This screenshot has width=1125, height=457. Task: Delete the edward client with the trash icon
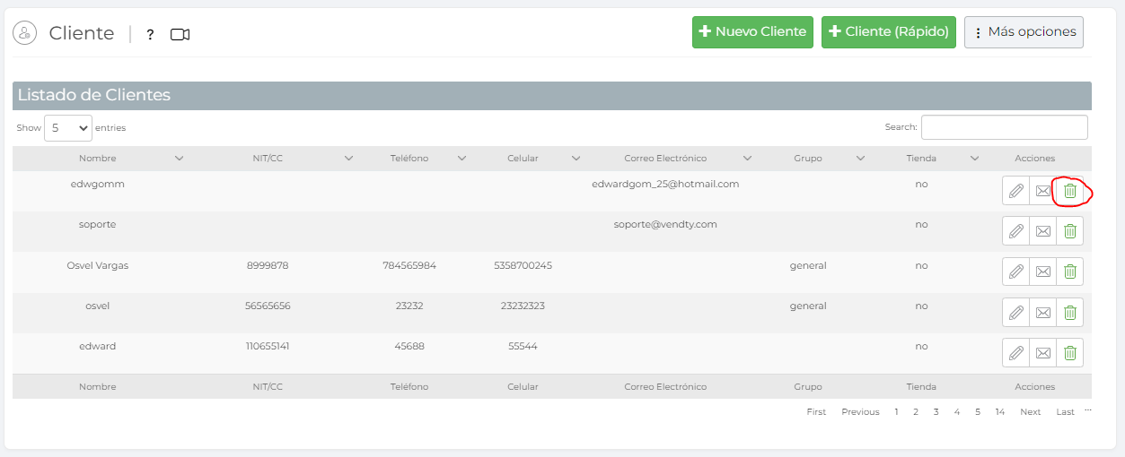1070,352
